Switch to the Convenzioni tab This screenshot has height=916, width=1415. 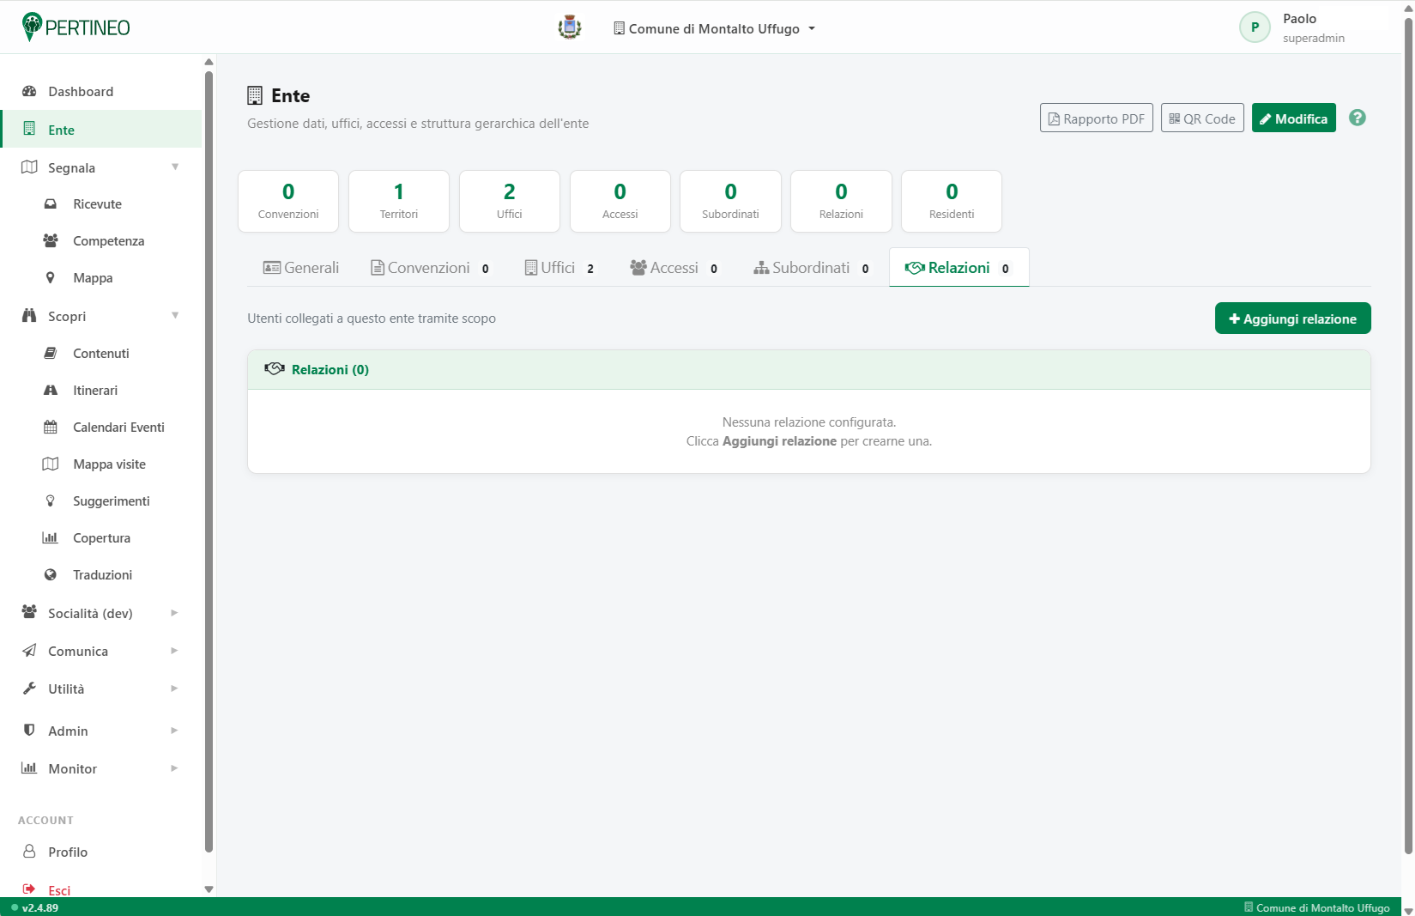tap(432, 268)
